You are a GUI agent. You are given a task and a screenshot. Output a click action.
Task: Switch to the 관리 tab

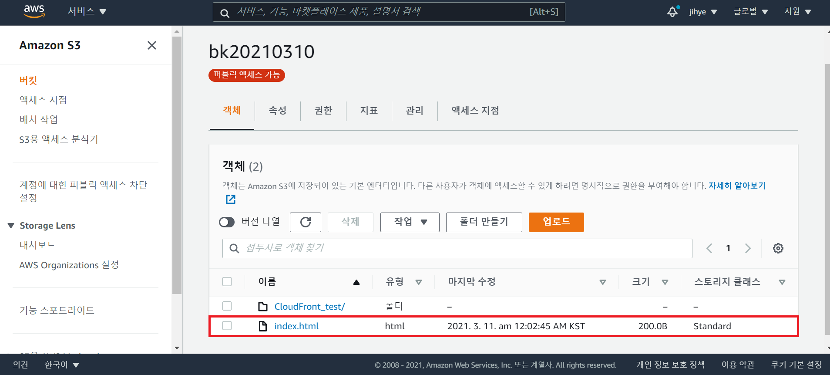click(415, 111)
